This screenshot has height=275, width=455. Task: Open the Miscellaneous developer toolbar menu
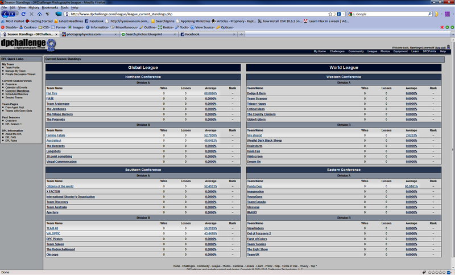[x=124, y=27]
